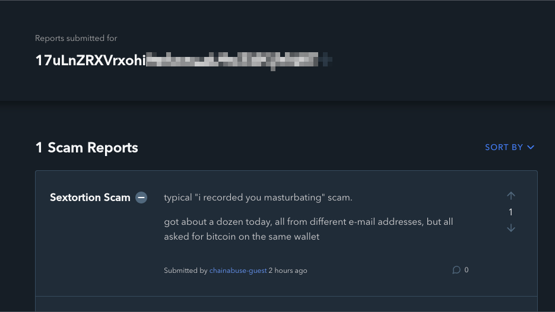Click the empty area below Sextortion Scam label
555x312 pixels.
[x=95, y=249]
